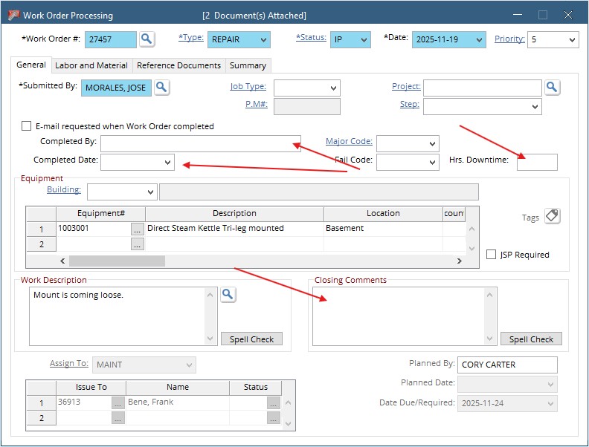Screen dimensions: 589x447
Task: Open the Project search magnifier icon
Action: [x=552, y=88]
